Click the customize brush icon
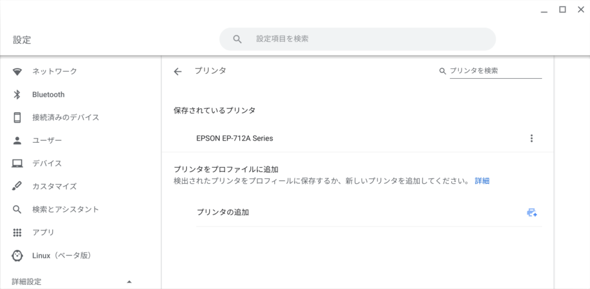The image size is (590, 289). tap(17, 187)
